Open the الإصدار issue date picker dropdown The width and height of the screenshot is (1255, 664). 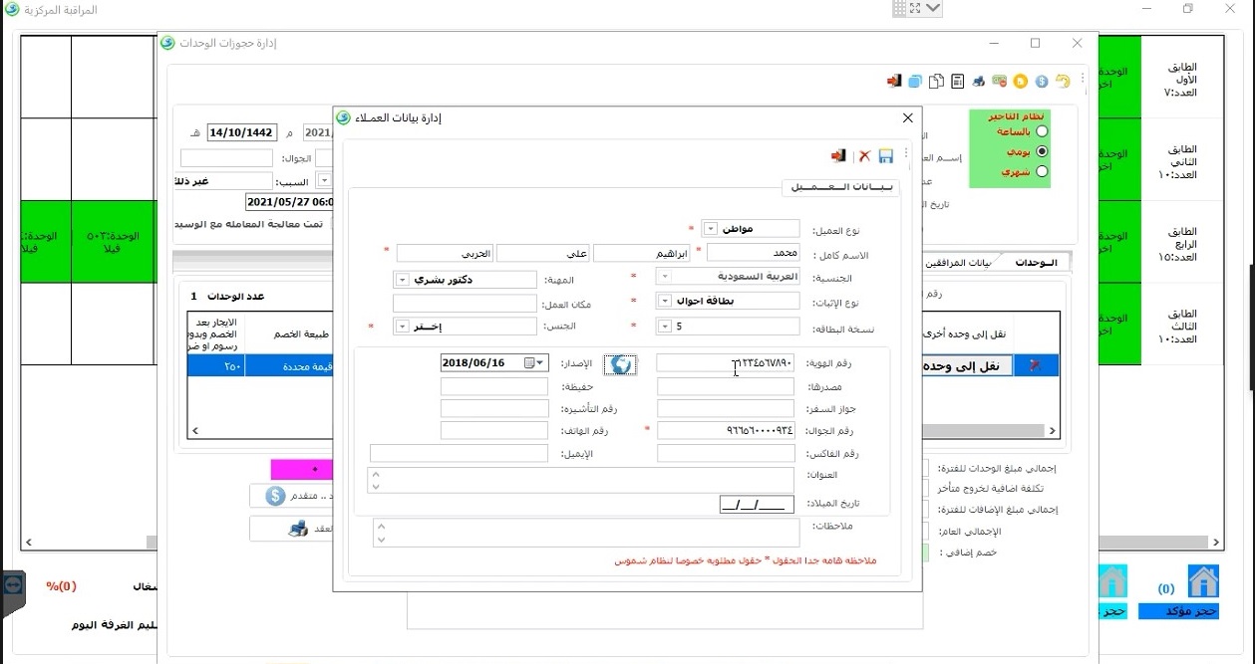(540, 362)
